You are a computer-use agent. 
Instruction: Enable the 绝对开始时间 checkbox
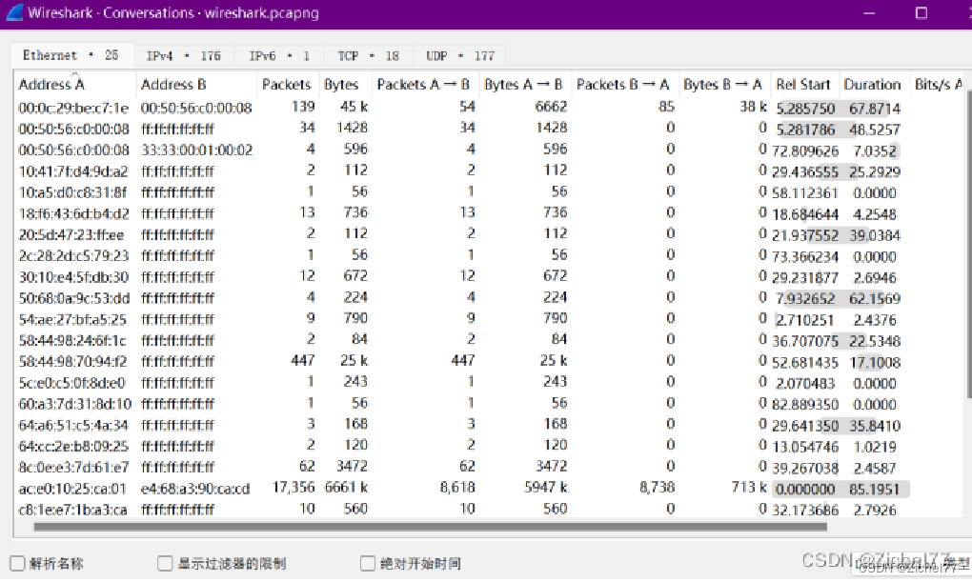368,563
